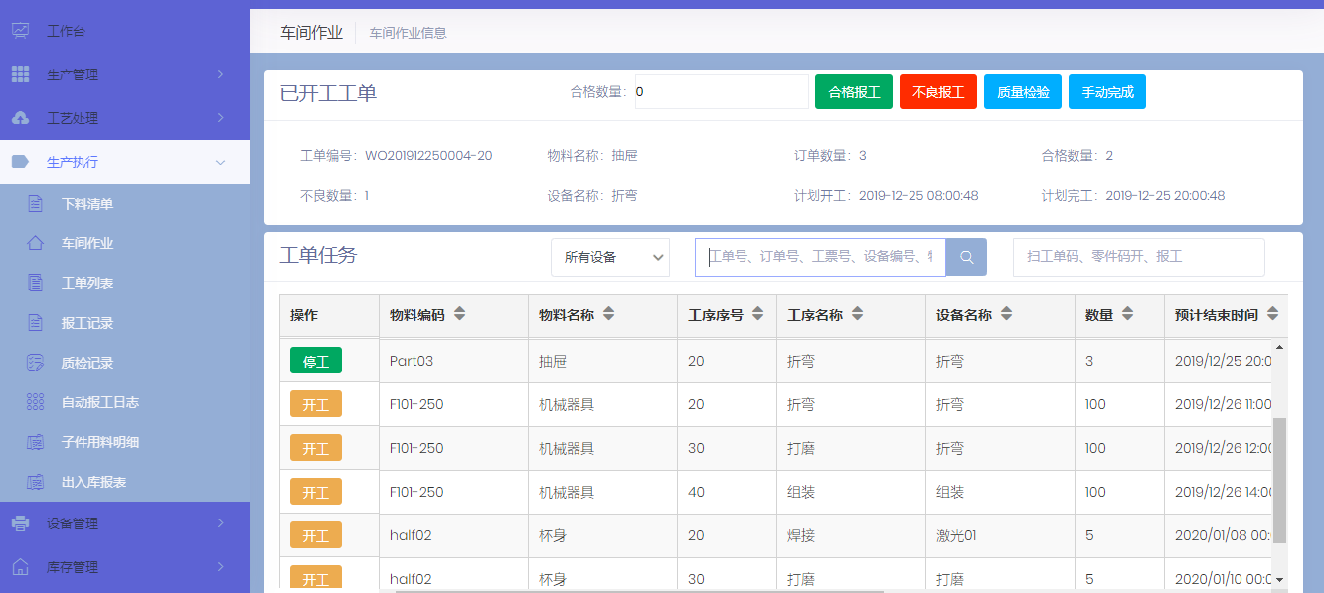
Task: Expand the 设备管理 menu section
Action: 125,522
